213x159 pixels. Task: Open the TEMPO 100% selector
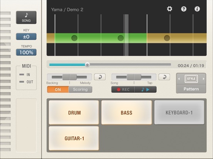pyautogui.click(x=26, y=52)
